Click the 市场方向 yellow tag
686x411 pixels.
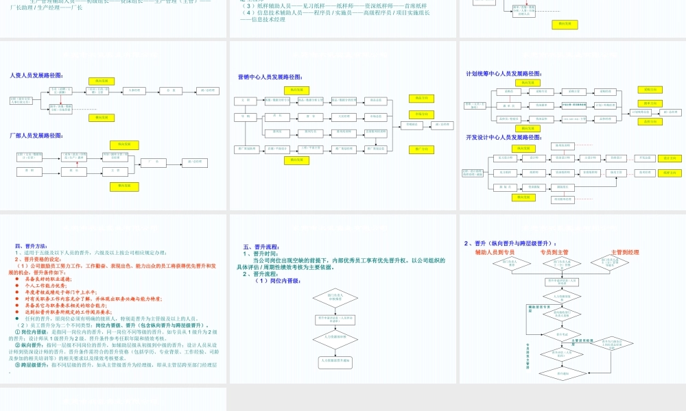421,114
